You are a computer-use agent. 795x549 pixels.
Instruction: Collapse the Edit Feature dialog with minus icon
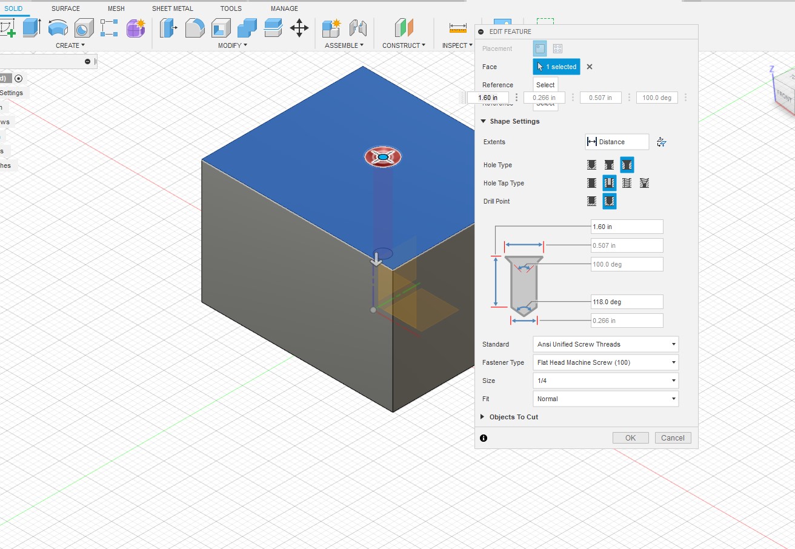click(x=481, y=32)
